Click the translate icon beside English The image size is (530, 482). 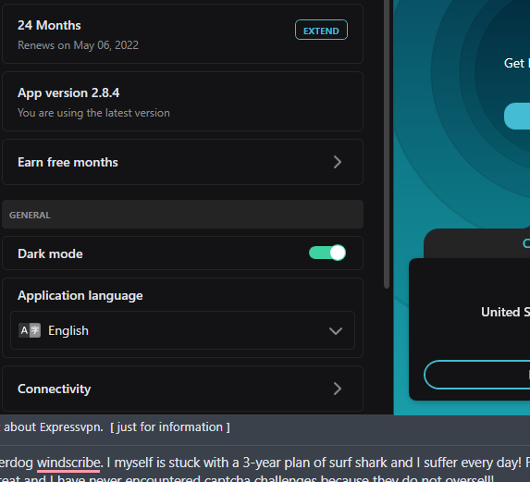click(30, 330)
